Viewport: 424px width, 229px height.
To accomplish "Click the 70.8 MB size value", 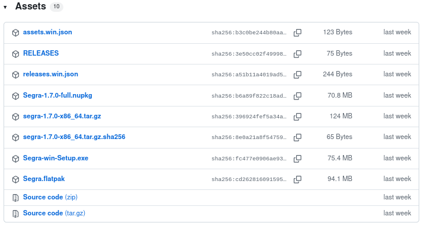I will click(340, 95).
